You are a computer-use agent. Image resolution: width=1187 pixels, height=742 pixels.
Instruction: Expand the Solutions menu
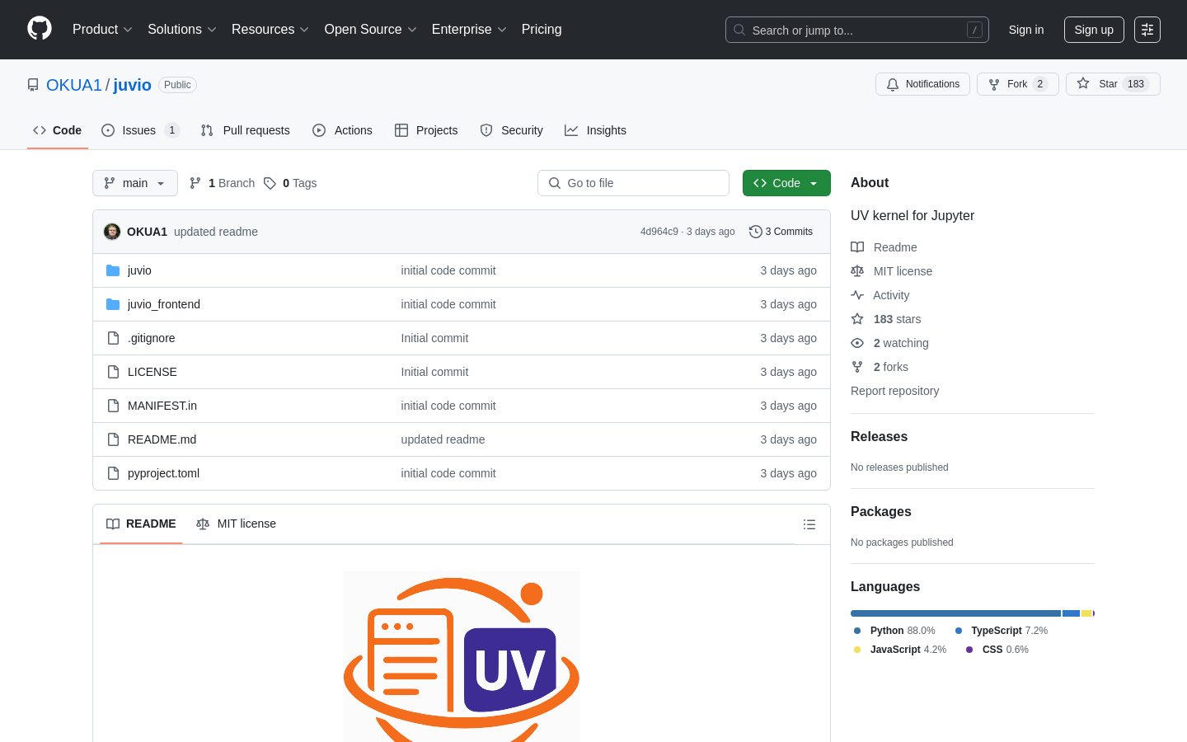point(182,30)
